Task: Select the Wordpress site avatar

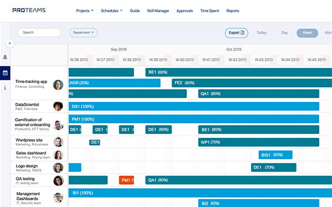Action: [58, 142]
